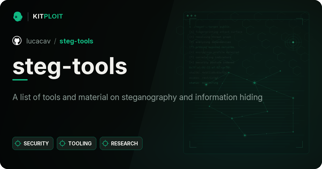Select the RESEARCH tag button
This screenshot has width=322, height=169.
(x=121, y=144)
